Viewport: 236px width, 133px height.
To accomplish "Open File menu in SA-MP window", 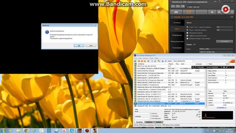I will [136, 58].
